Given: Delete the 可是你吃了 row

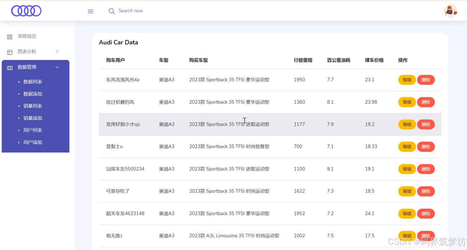Looking at the screenshot, I should click(x=426, y=191).
